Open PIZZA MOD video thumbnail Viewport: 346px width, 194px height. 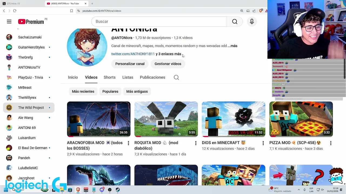tap(301, 119)
